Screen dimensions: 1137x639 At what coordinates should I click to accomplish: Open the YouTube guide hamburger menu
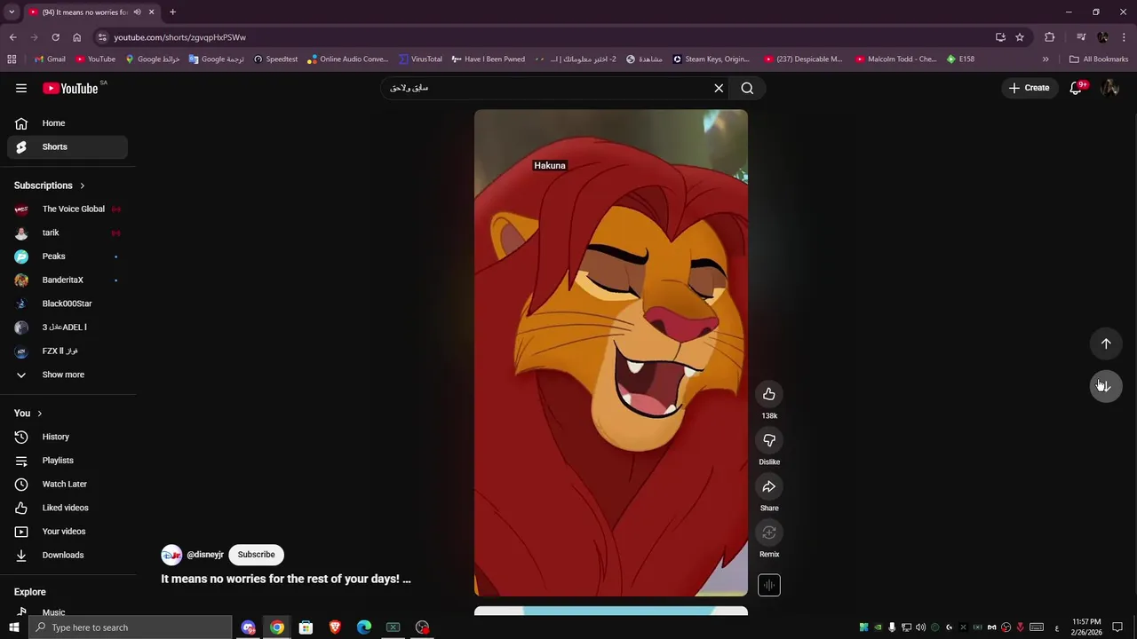click(21, 88)
